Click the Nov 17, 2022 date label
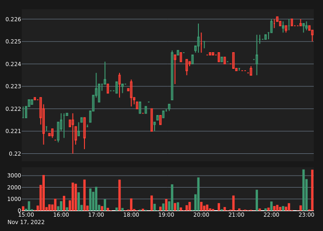The width and height of the screenshot is (323, 231). coord(26,222)
